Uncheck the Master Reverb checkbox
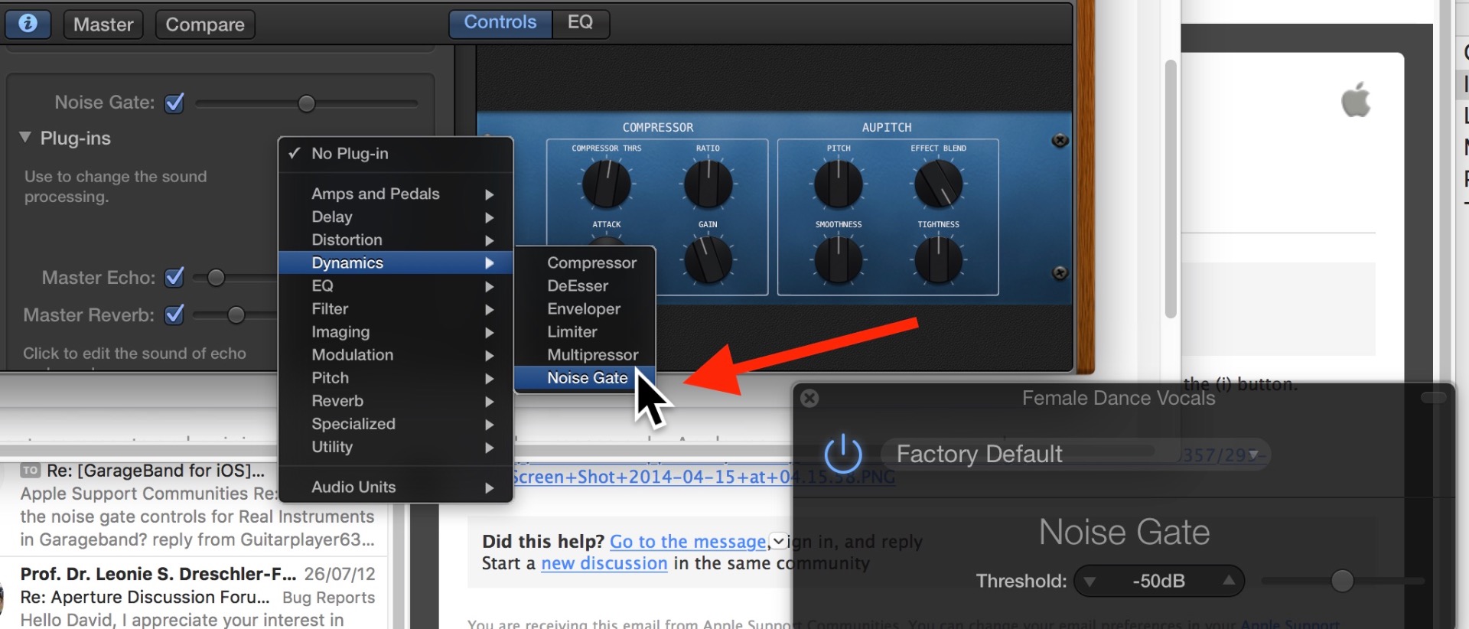The width and height of the screenshot is (1469, 629). click(174, 314)
